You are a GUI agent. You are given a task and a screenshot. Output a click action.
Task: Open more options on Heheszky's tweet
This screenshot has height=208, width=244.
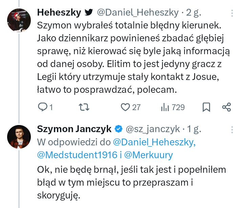[232, 13]
